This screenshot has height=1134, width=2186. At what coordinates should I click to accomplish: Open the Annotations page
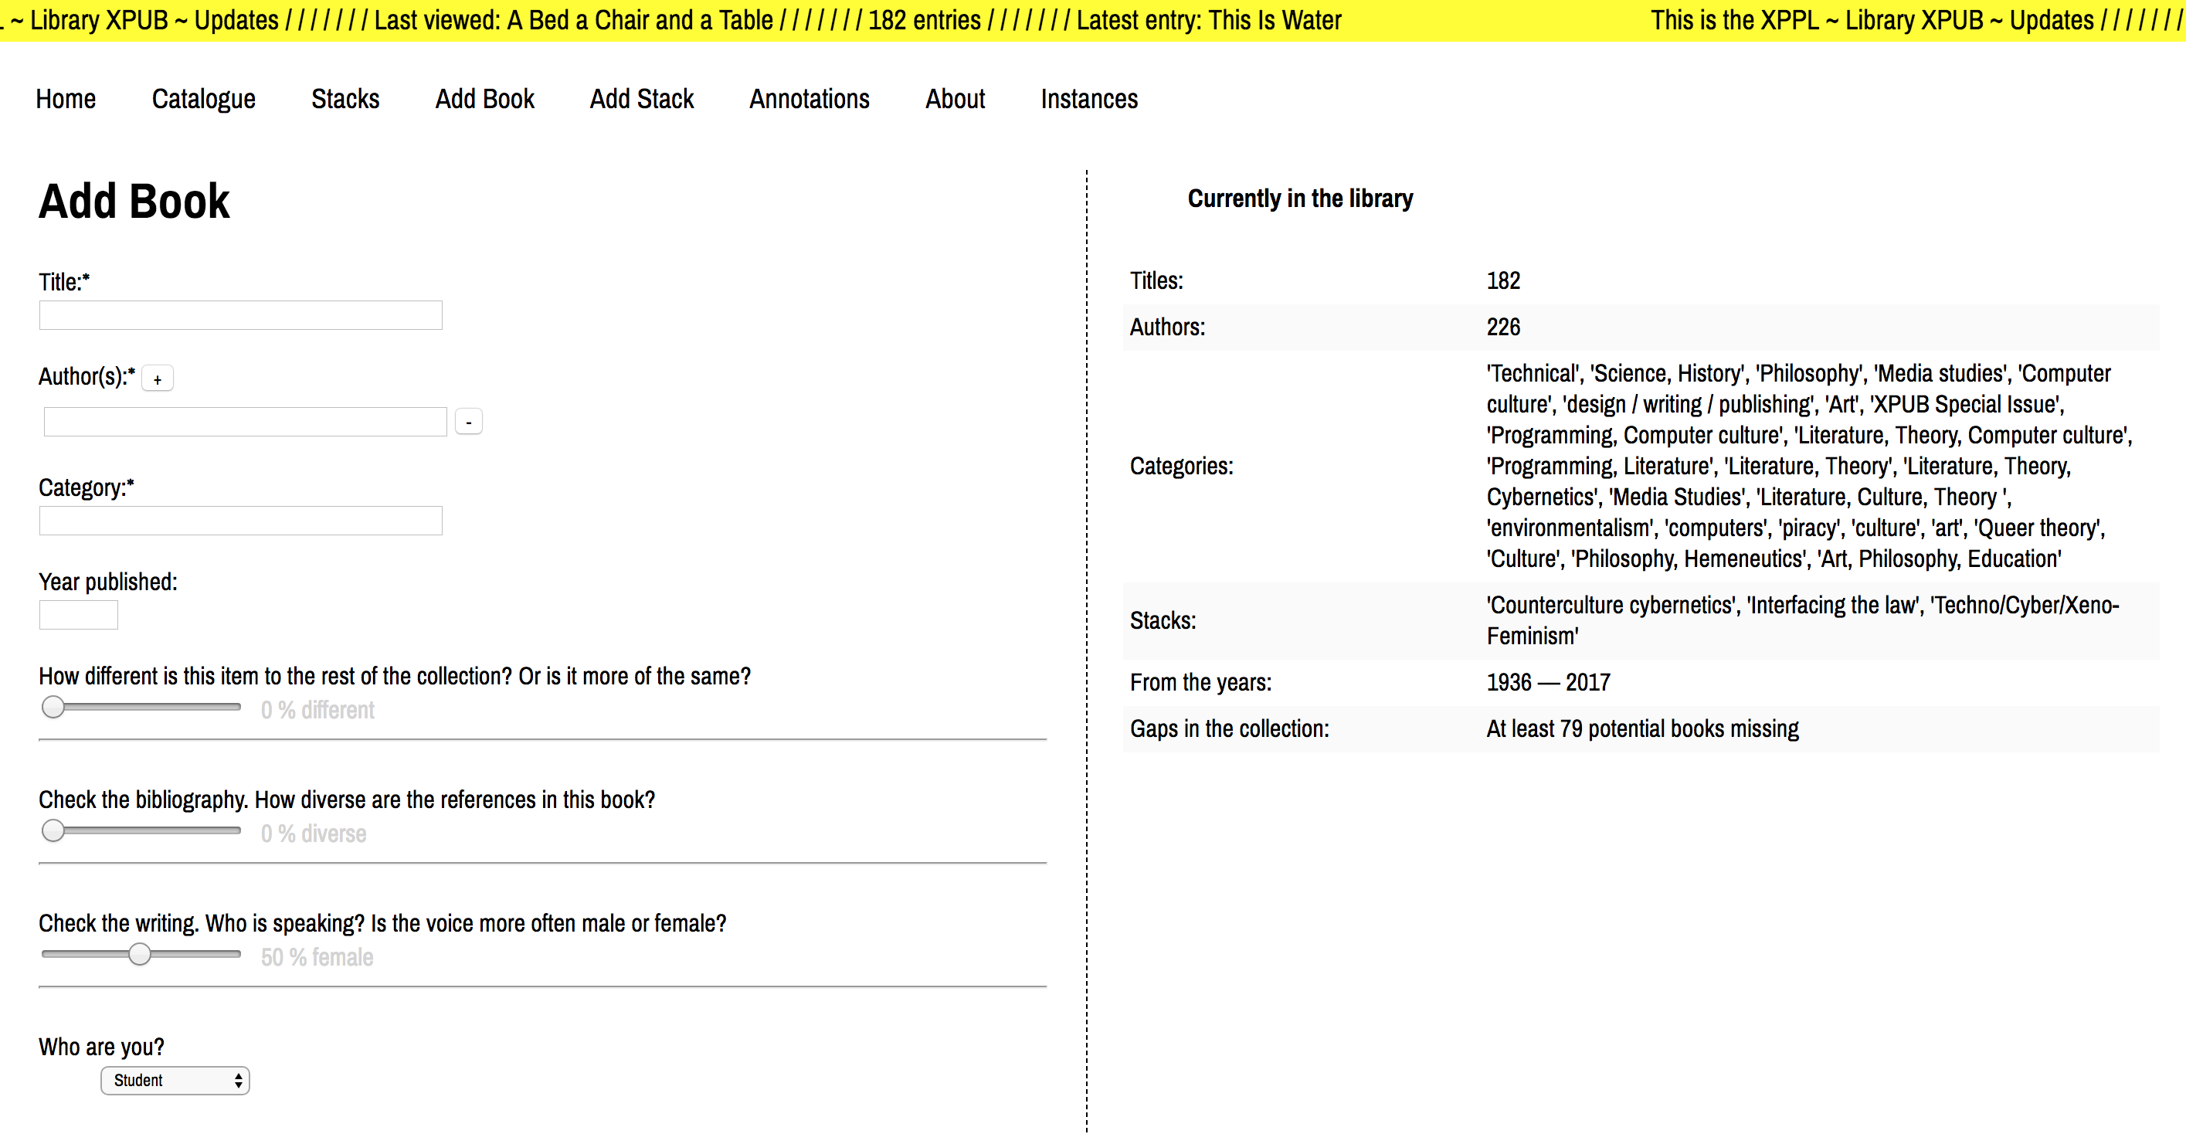(x=809, y=100)
